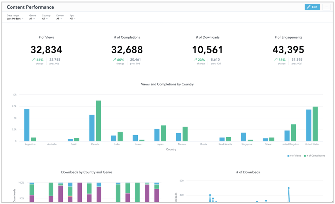Click previous period value 22,785

click(55, 60)
